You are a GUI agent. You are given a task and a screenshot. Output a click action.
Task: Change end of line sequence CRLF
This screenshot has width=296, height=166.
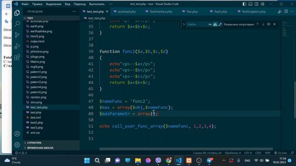[258, 153]
